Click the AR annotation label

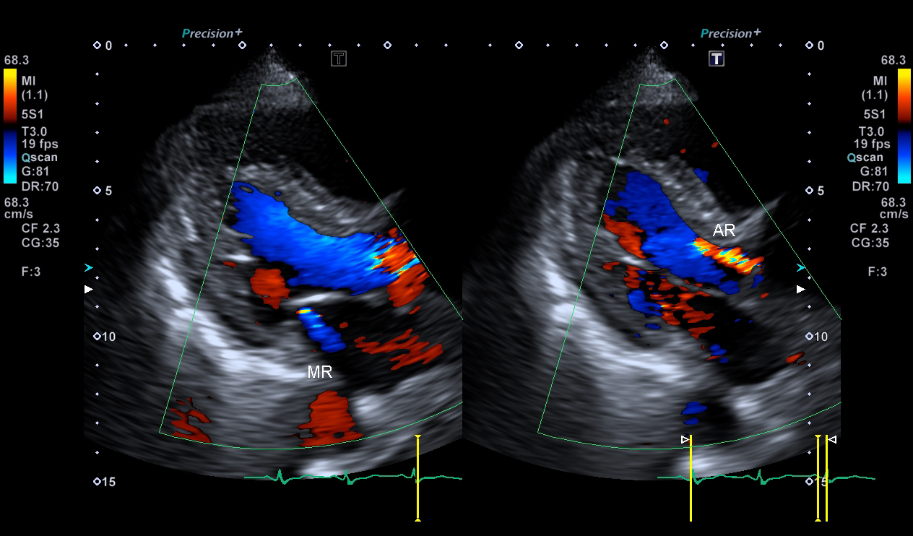(x=724, y=230)
